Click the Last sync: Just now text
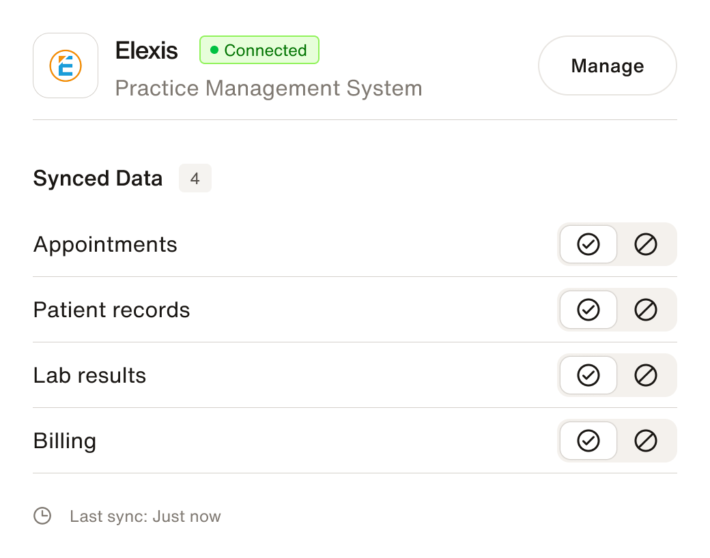The height and width of the screenshot is (558, 710). pyautogui.click(x=145, y=516)
